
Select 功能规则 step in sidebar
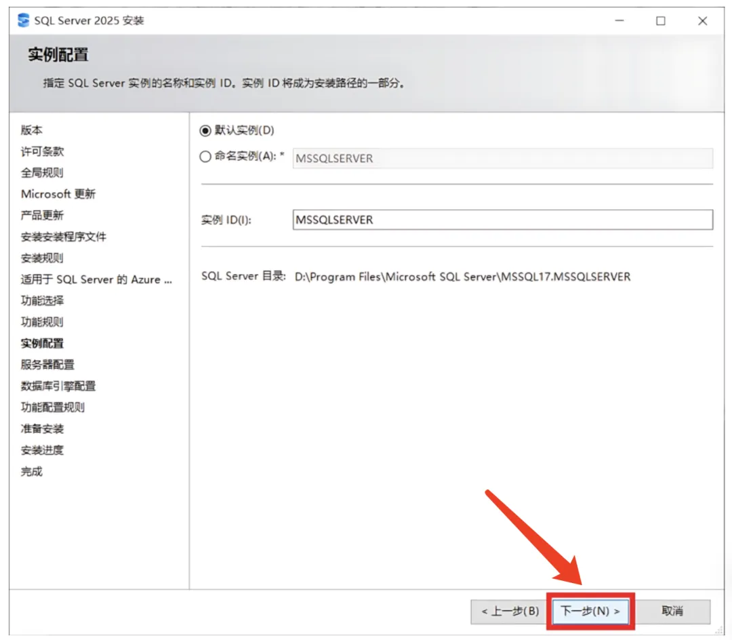coord(42,321)
